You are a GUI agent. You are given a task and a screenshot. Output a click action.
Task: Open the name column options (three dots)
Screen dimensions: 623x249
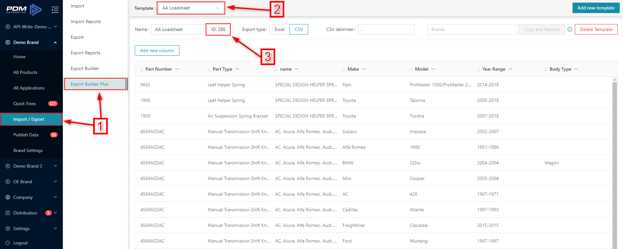[297, 69]
